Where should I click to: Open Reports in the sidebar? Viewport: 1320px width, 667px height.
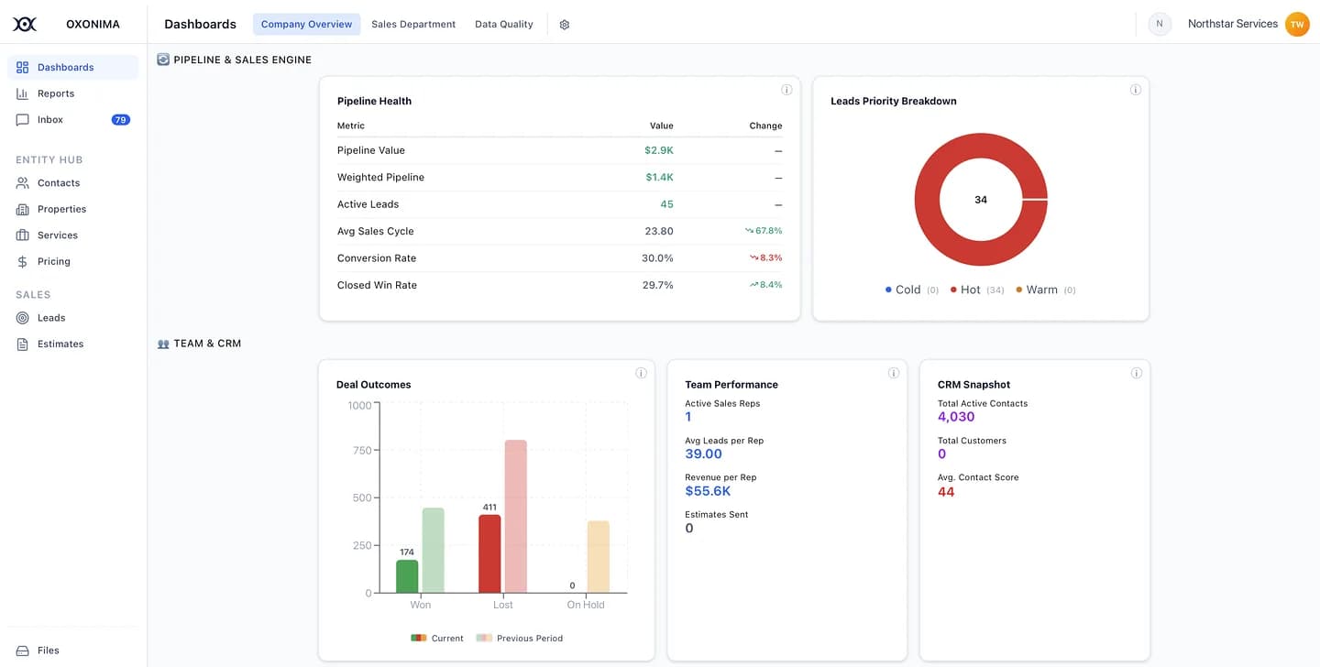[72, 93]
